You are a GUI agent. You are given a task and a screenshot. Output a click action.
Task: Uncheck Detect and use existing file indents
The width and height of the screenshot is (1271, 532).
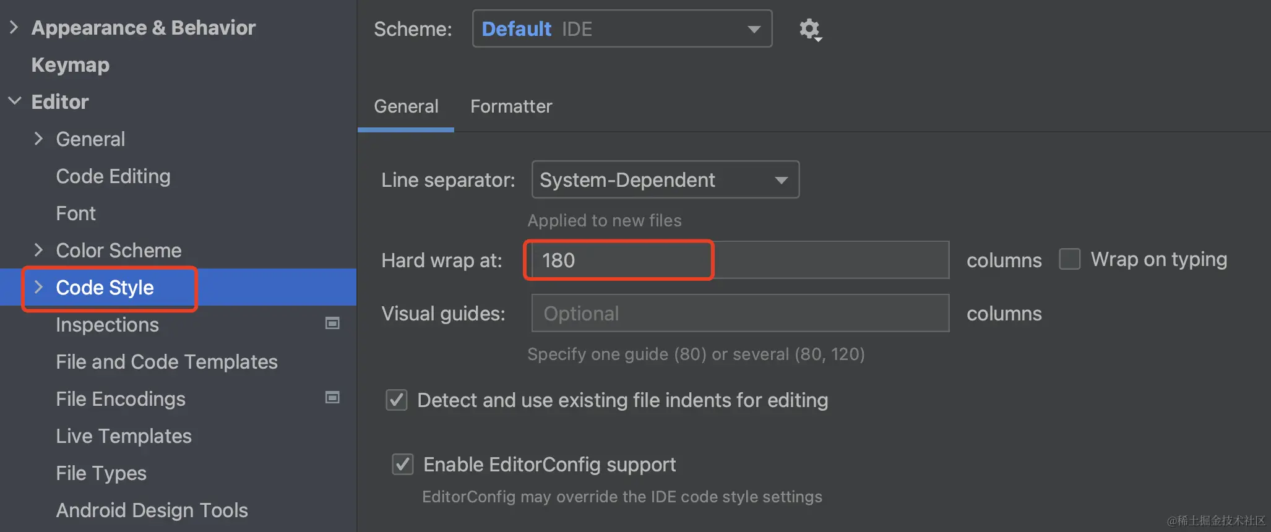coord(397,400)
